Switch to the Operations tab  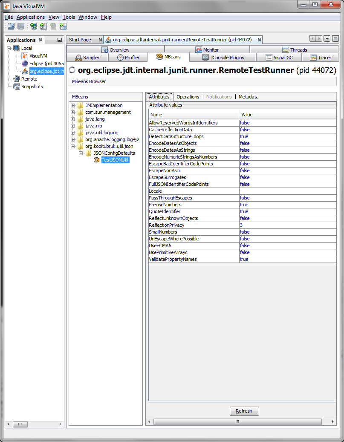tap(188, 97)
